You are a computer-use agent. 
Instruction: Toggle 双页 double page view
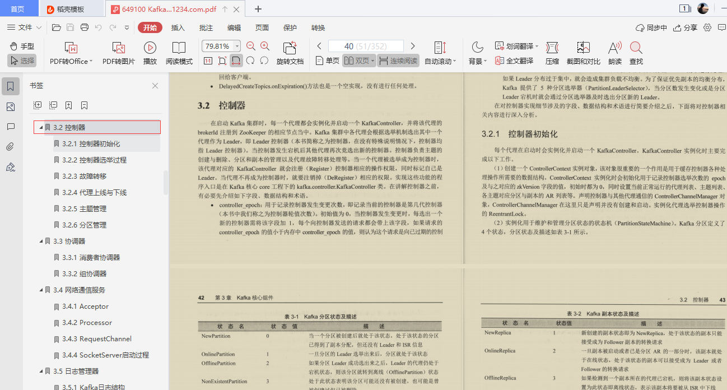pyautogui.click(x=359, y=61)
